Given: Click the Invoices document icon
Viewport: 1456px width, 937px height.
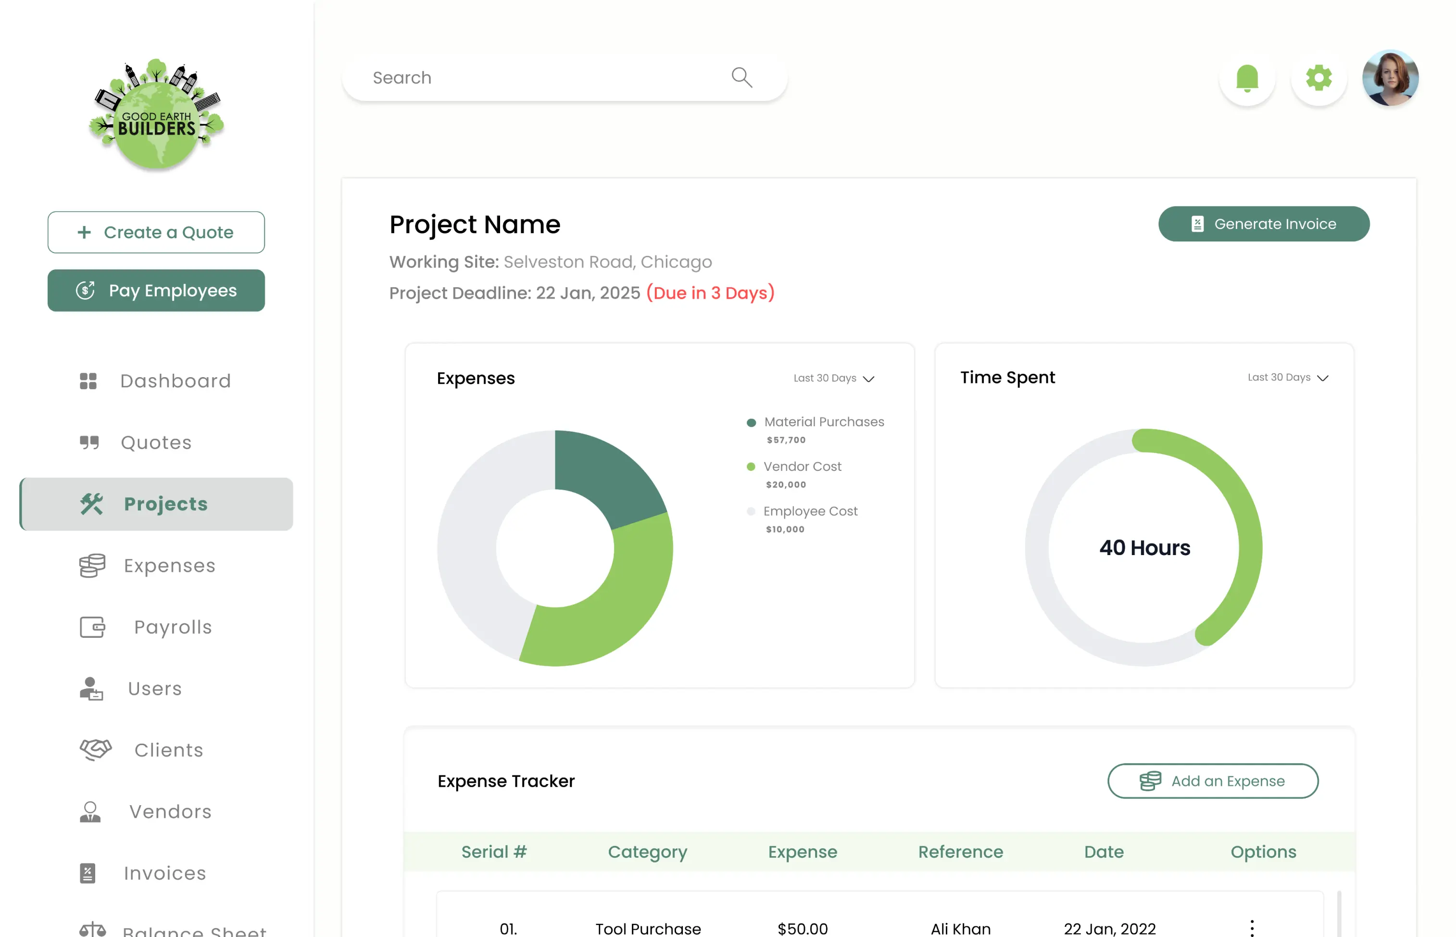Looking at the screenshot, I should 88,873.
